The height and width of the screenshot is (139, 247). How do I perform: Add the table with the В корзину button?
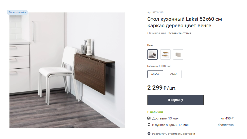[176, 100]
